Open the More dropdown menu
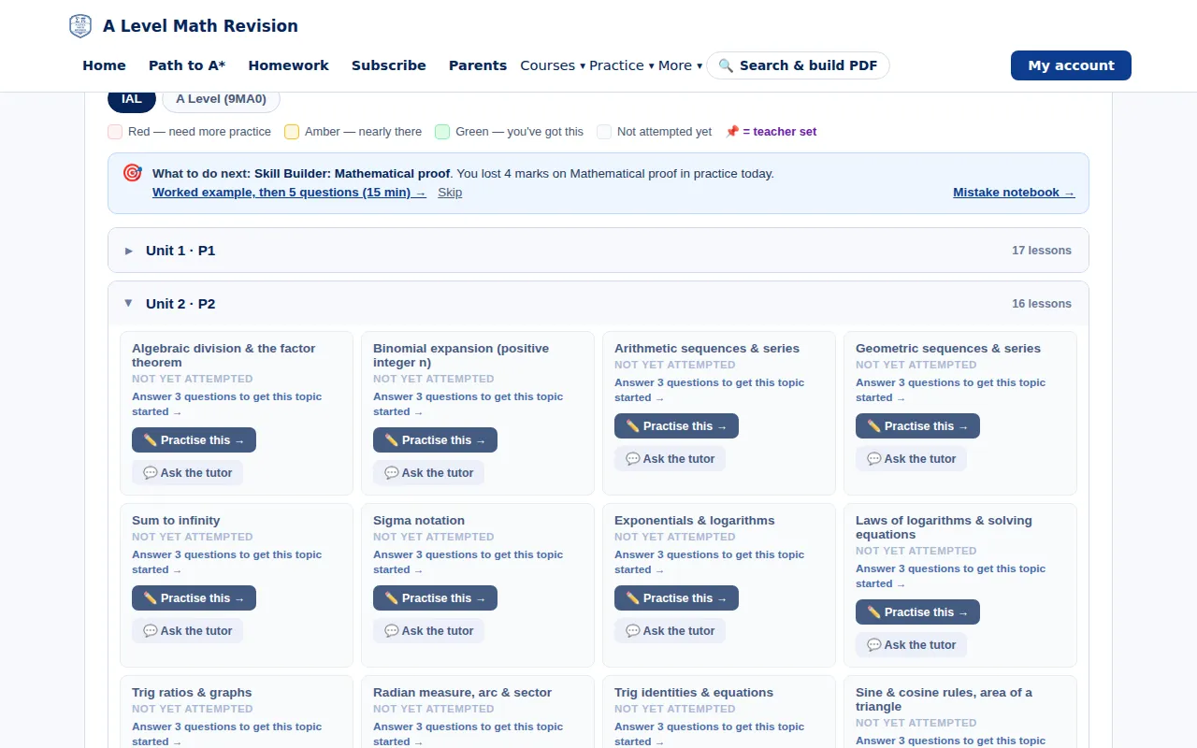This screenshot has height=748, width=1197. point(680,65)
